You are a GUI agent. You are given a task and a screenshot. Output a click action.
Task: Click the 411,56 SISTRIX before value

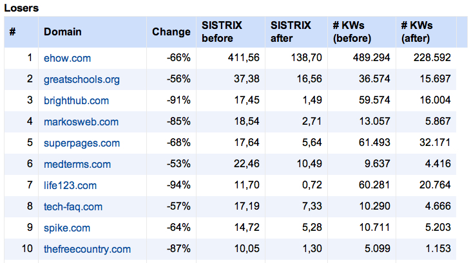[244, 58]
